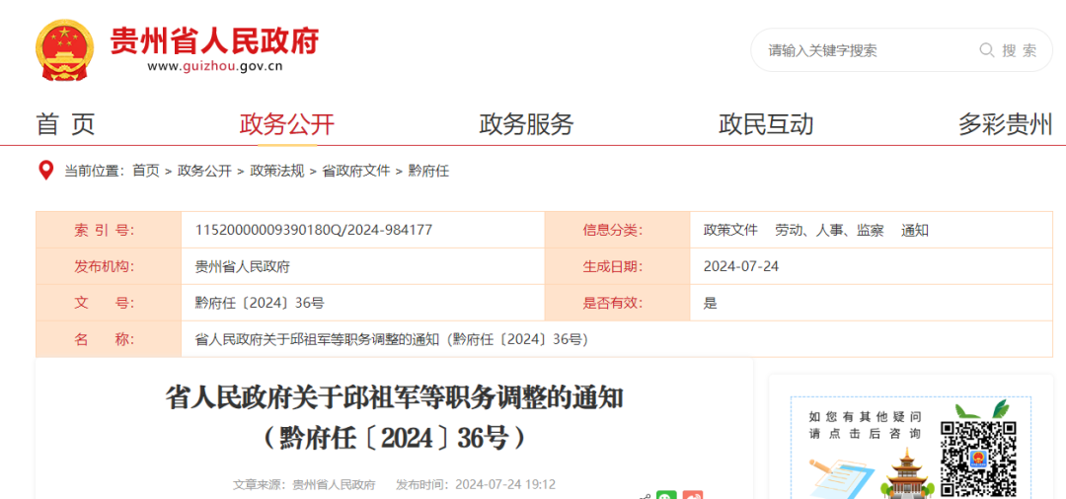
Task: Click the 黔府任 breadcrumb link
Action: click(x=428, y=171)
